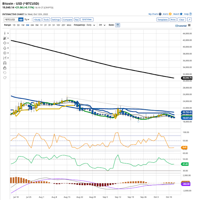Select the 3M range

(27, 25)
